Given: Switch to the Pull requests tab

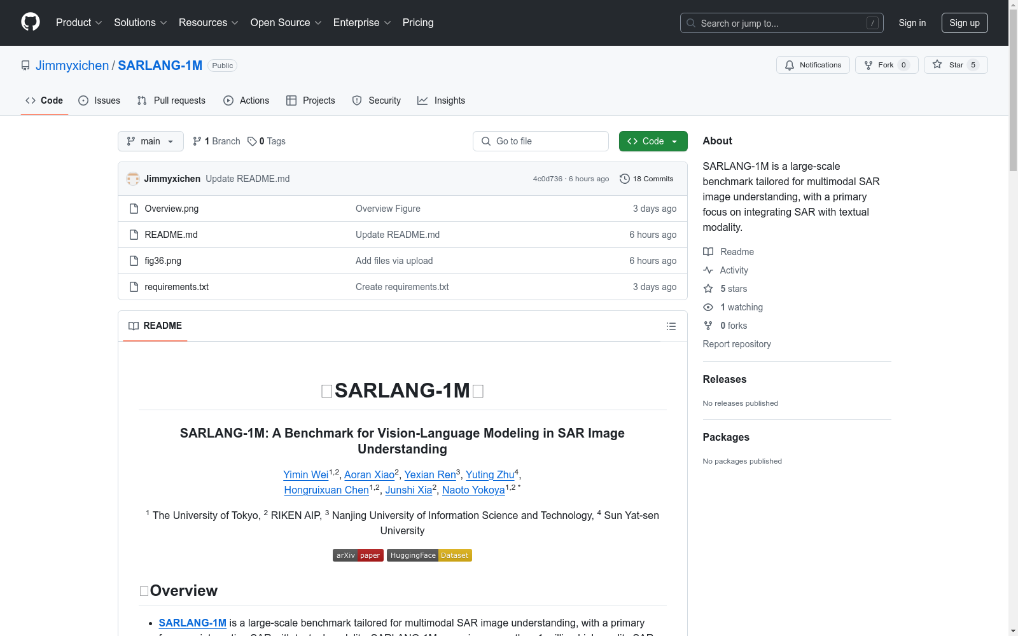Looking at the screenshot, I should pyautogui.click(x=171, y=100).
